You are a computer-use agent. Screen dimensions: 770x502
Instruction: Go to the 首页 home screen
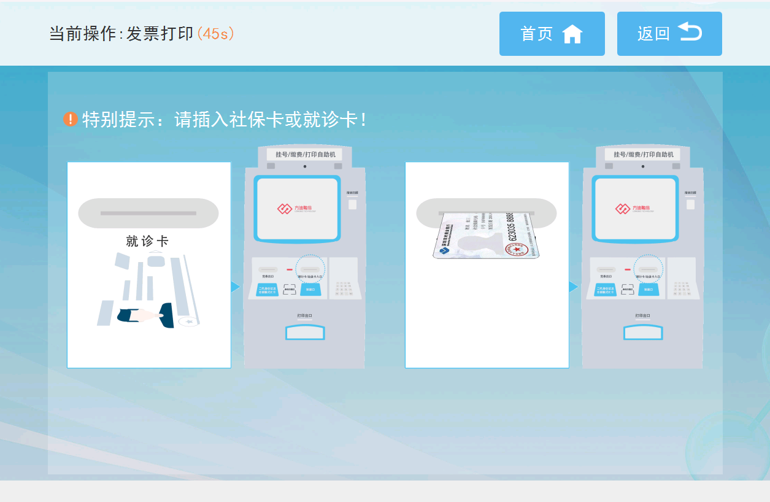point(552,34)
